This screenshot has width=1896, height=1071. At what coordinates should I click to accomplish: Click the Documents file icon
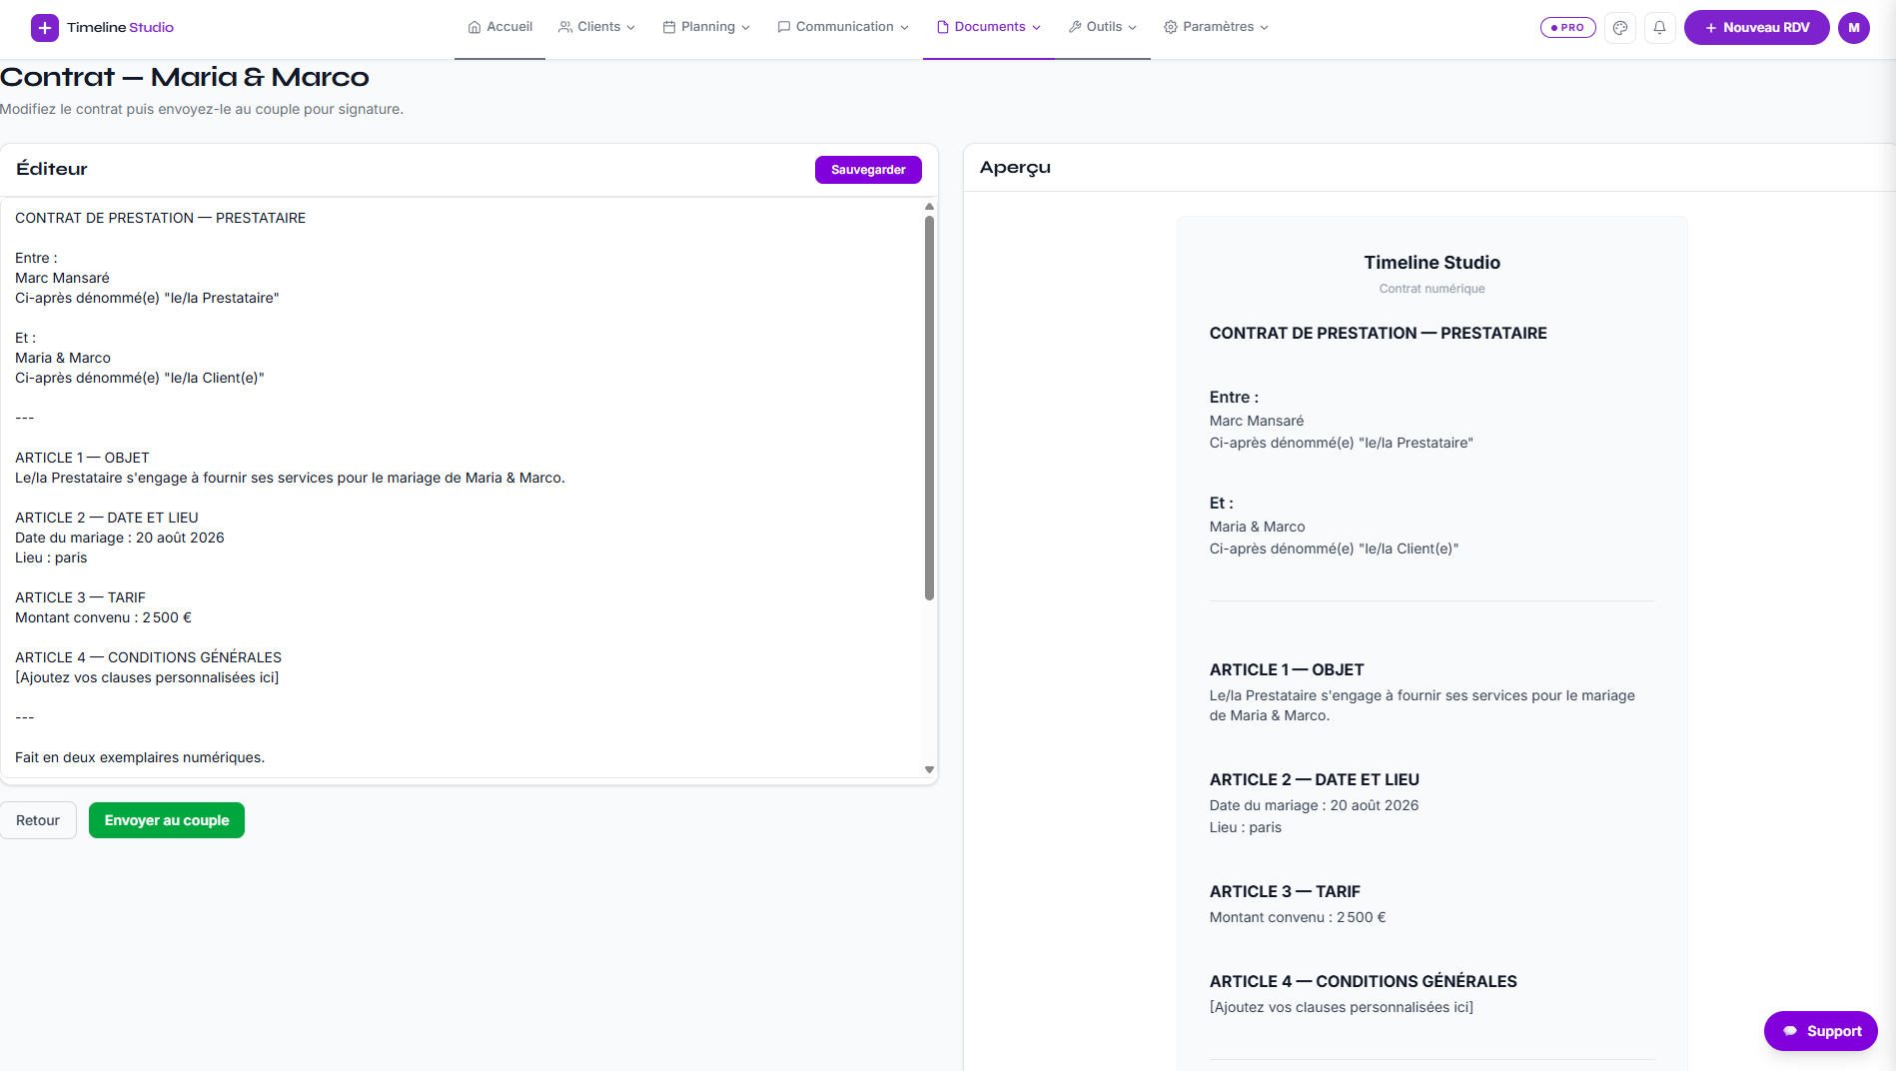pyautogui.click(x=942, y=27)
